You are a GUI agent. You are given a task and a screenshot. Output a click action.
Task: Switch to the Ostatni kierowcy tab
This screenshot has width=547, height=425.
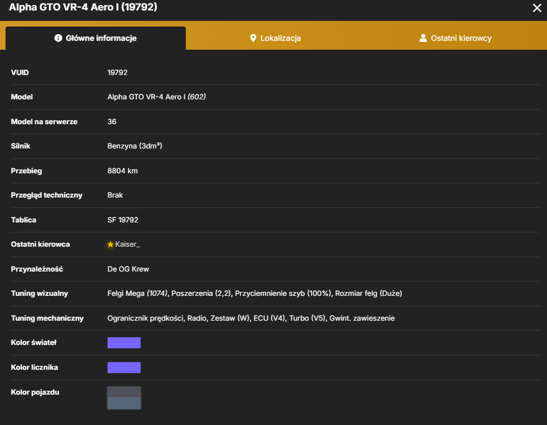(x=456, y=38)
